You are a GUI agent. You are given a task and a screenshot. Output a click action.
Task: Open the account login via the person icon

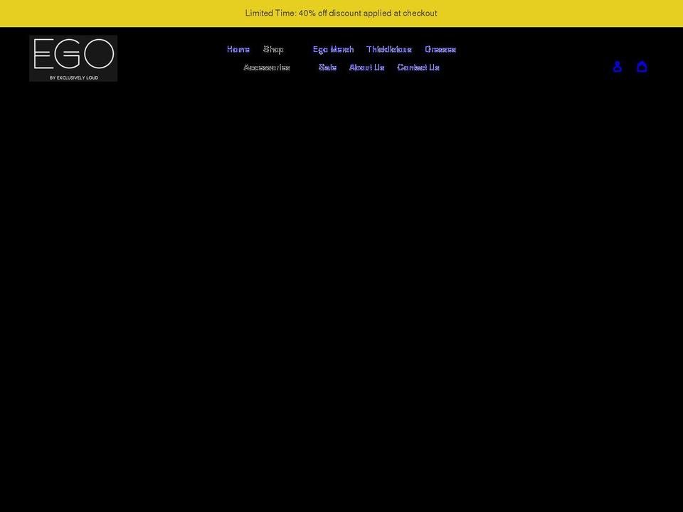pos(618,66)
